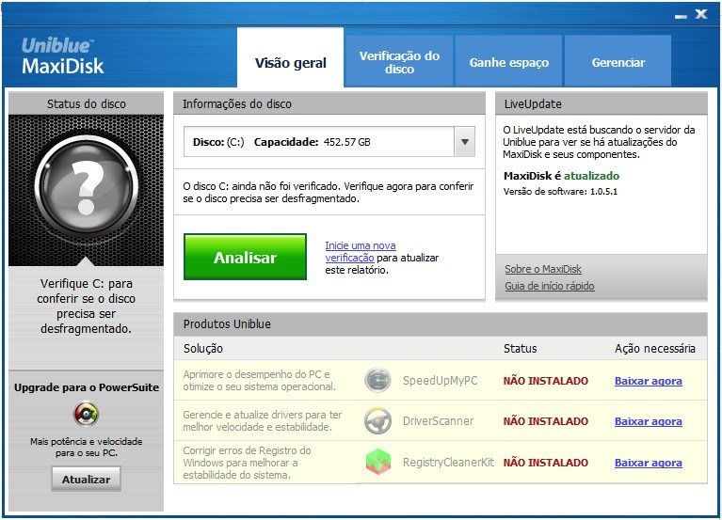Close the MaxiDisk window
Image resolution: width=722 pixels, height=520 pixels.
701,14
